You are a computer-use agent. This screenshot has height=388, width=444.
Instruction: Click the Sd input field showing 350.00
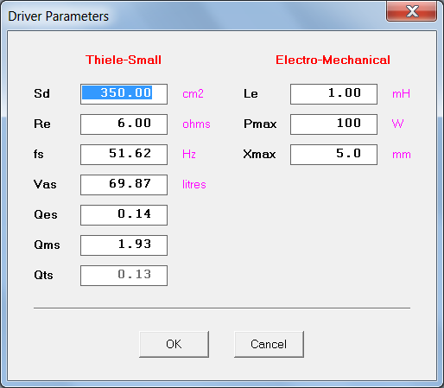[124, 94]
